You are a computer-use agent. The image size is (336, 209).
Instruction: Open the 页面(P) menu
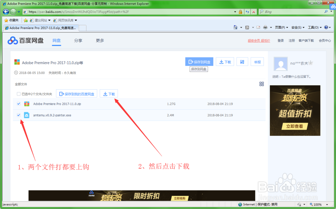click(x=281, y=28)
